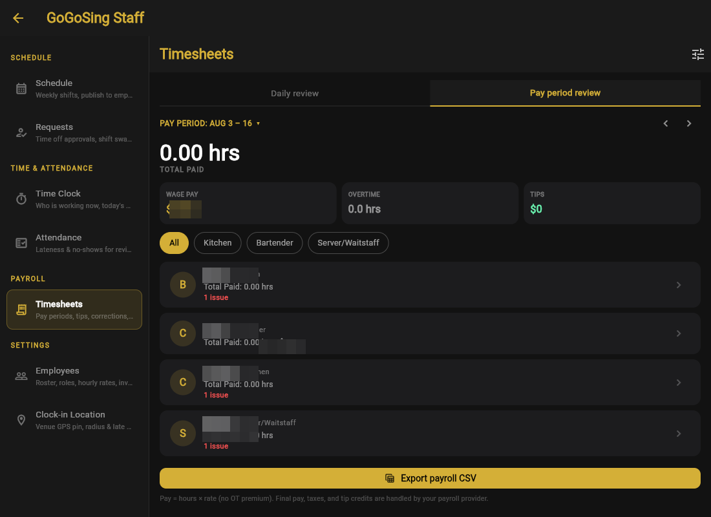Go to previous pay period
The width and height of the screenshot is (711, 517).
666,123
